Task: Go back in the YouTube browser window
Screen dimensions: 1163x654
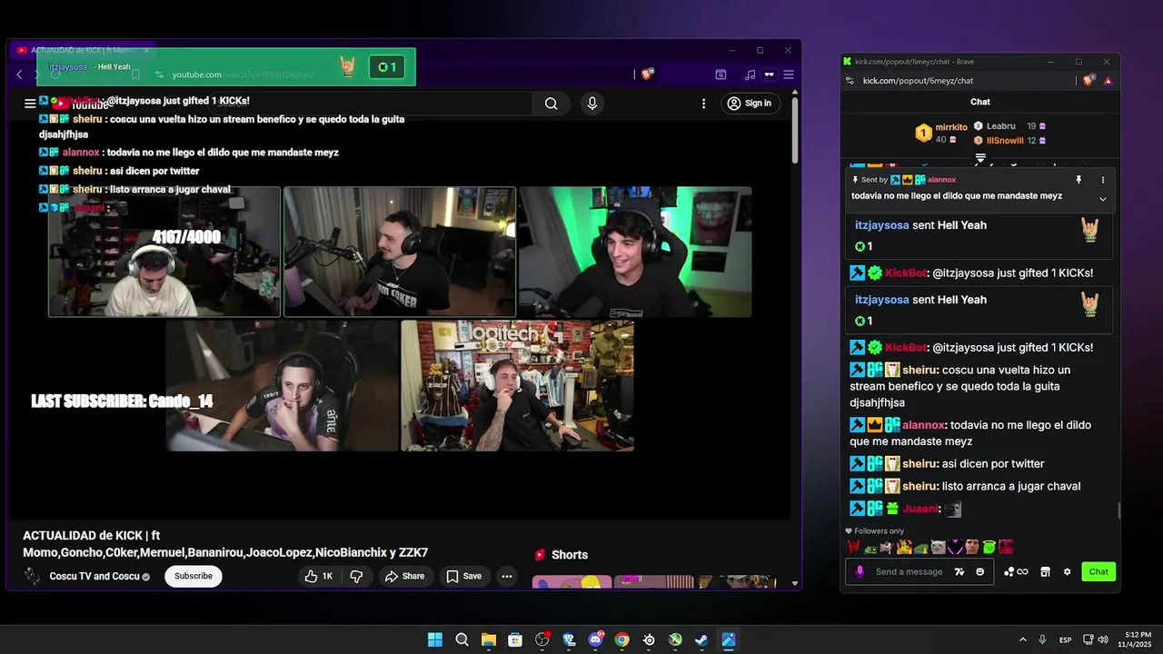Action: point(20,74)
